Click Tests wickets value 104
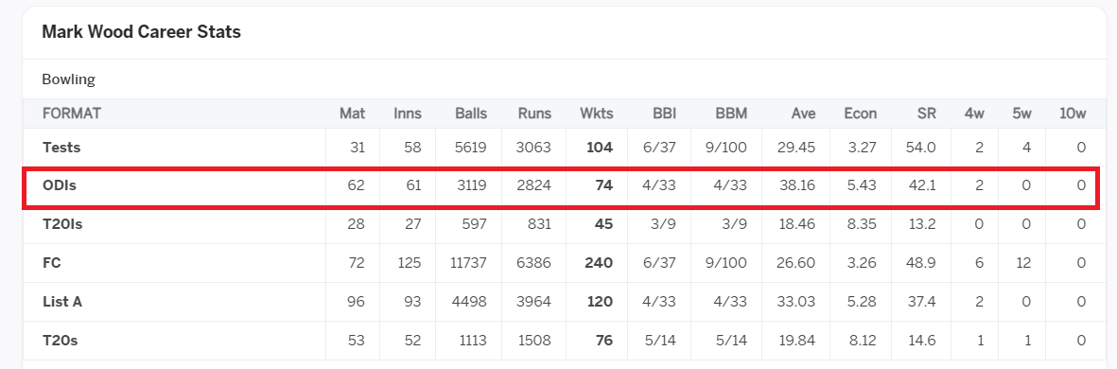The width and height of the screenshot is (1117, 369). pyautogui.click(x=599, y=148)
